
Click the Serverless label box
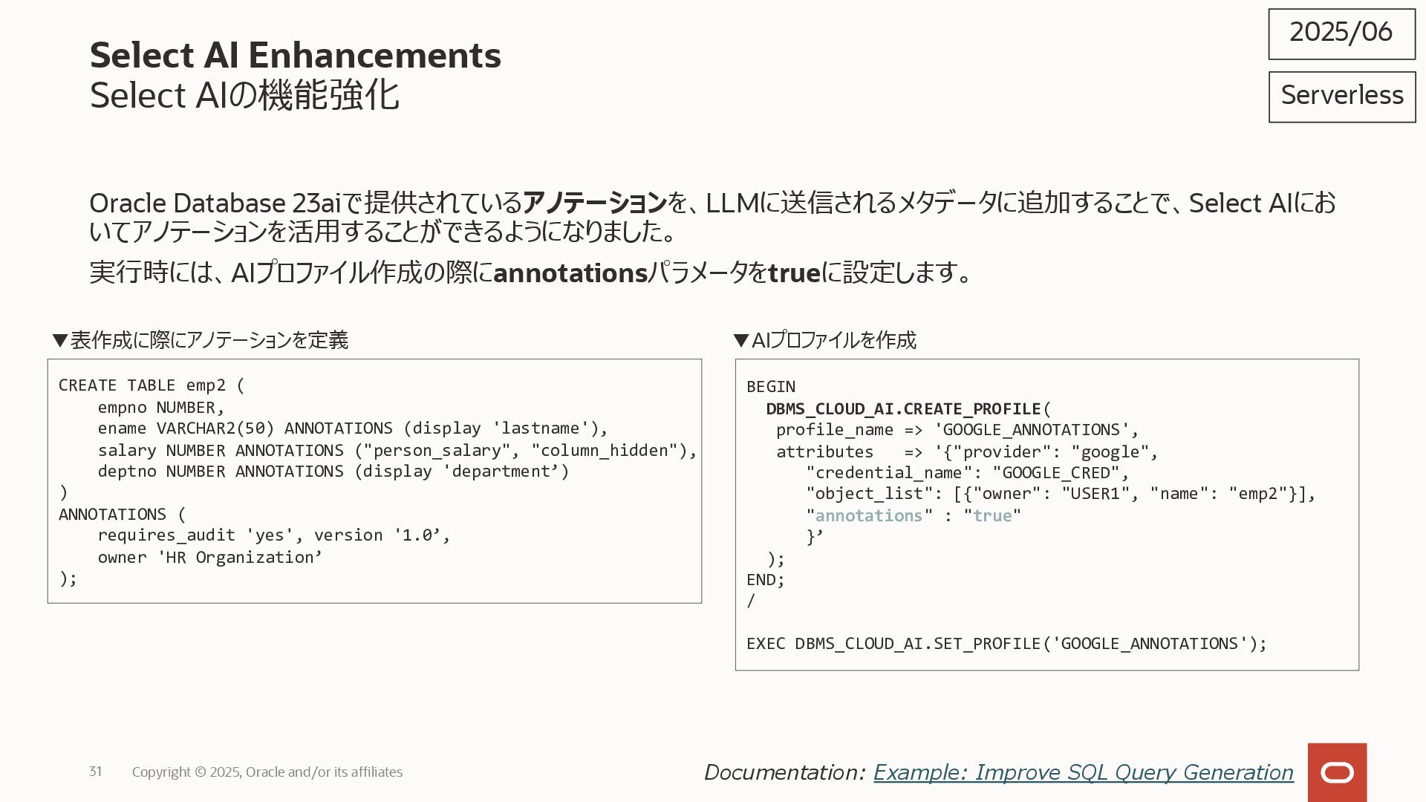click(1341, 97)
